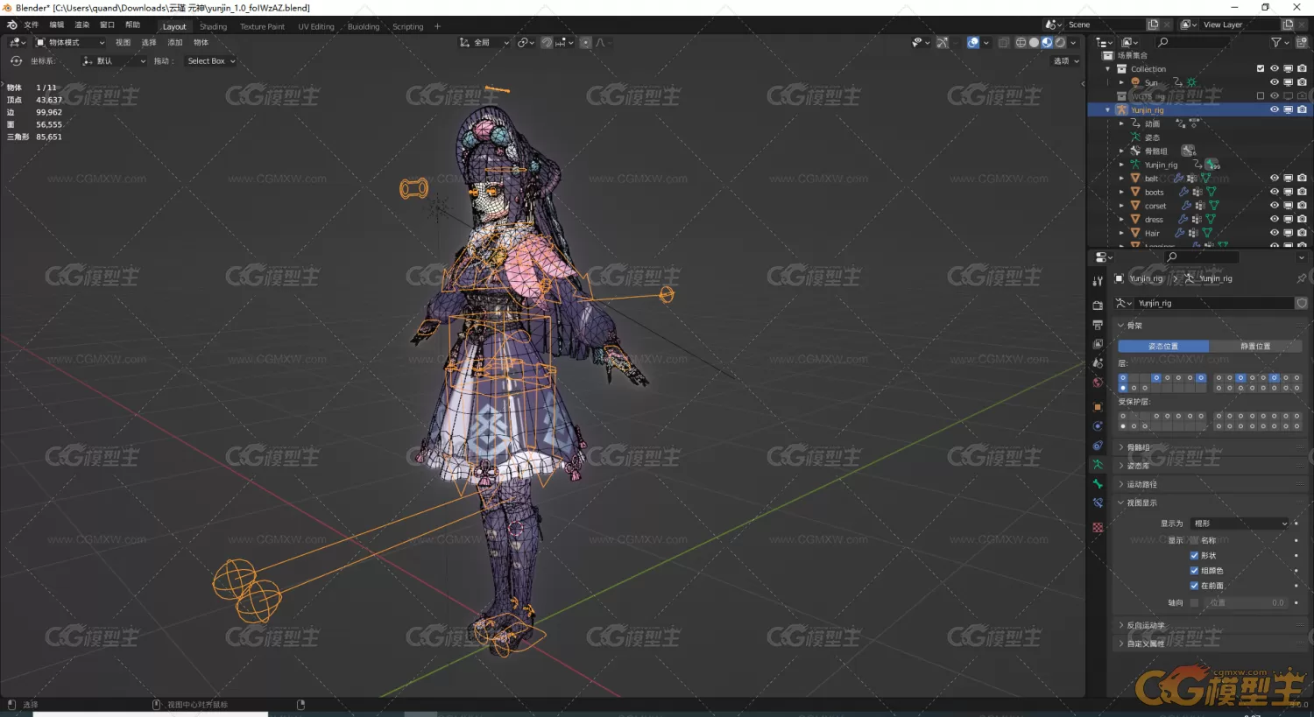Open the Bone properties tab icon
Screen dimensions: 1314x717
click(x=1098, y=484)
